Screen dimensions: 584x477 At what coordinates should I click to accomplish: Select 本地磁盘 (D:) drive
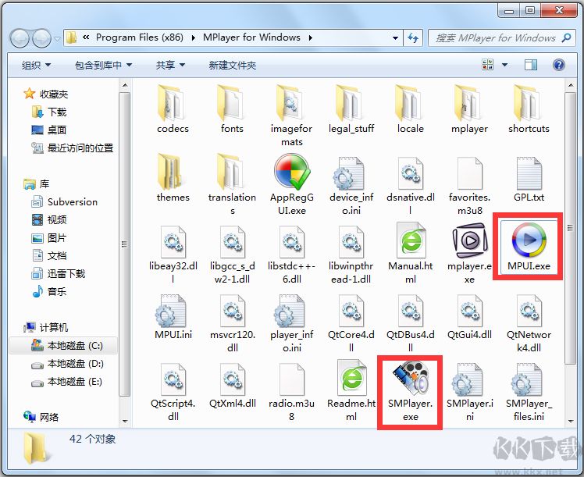67,364
